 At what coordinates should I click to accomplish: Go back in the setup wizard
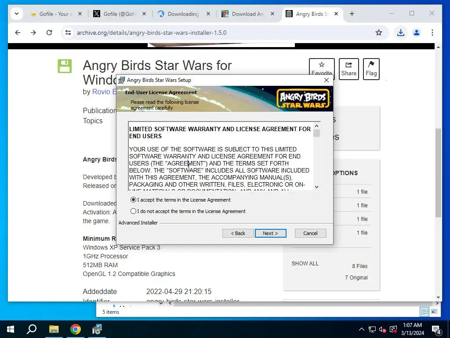tap(238, 233)
